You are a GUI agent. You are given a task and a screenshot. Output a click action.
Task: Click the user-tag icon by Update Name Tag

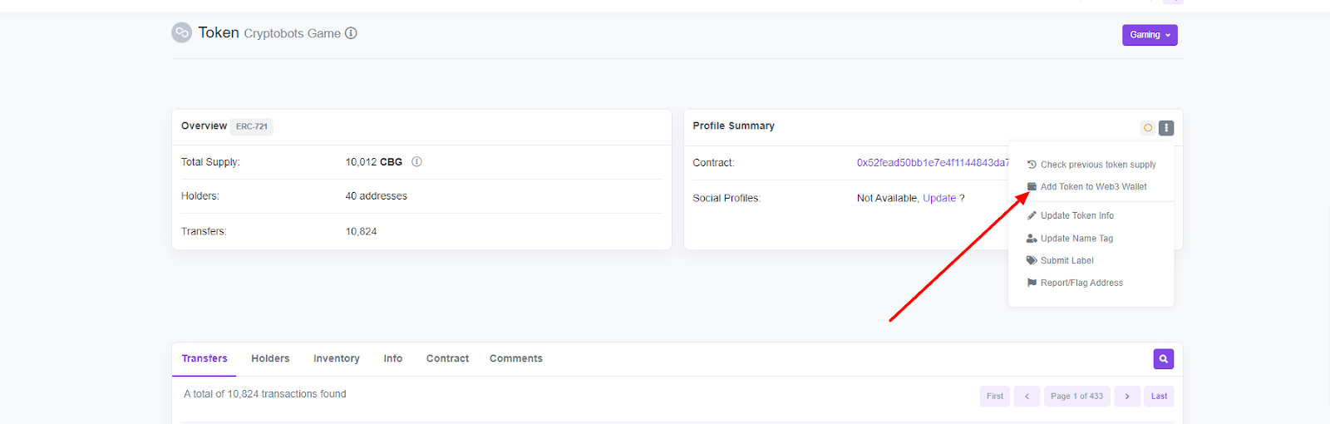(1032, 239)
